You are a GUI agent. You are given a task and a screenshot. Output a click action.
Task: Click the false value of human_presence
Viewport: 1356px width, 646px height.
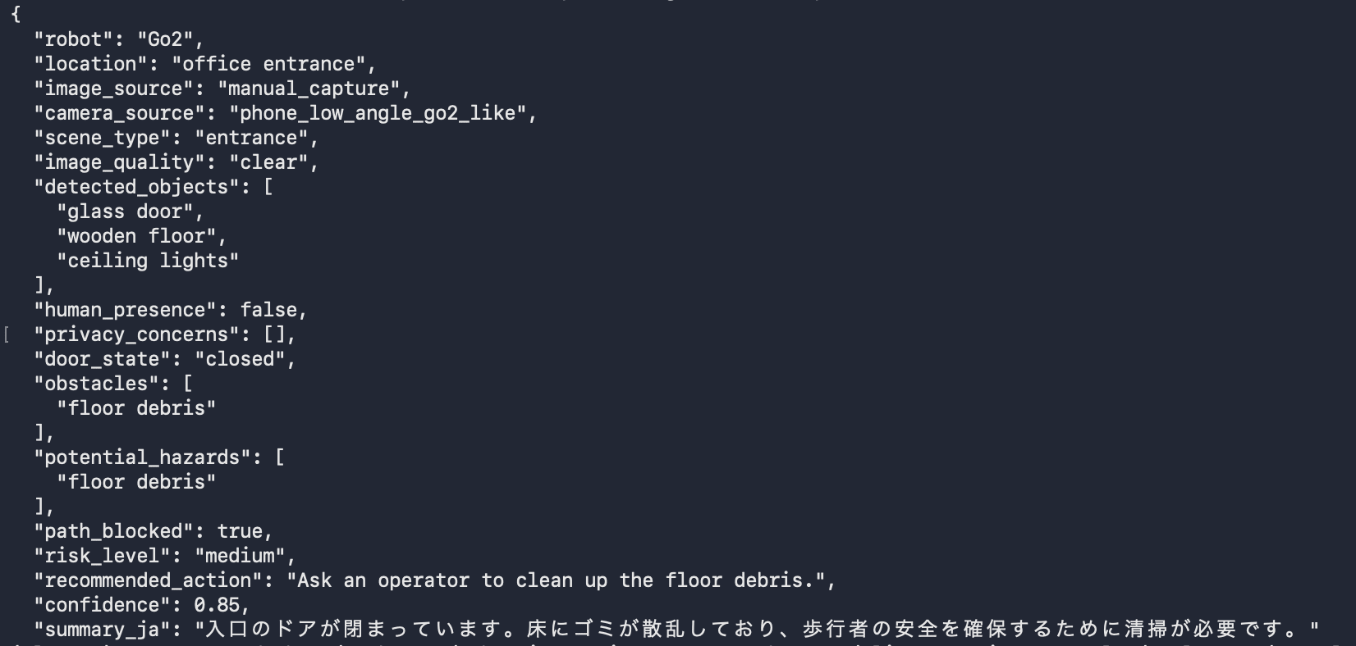pos(268,310)
